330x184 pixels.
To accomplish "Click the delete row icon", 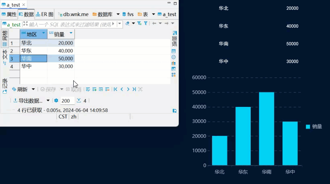I will 107,90.
